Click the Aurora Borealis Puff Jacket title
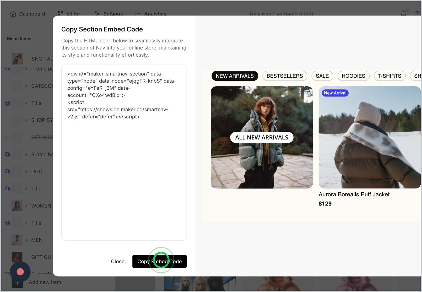 [354, 194]
